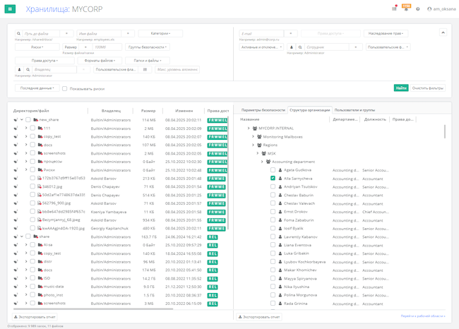The width and height of the screenshot is (459, 329).
Task: Switch to 'Параметры безопасности' tab
Action: [x=263, y=110]
